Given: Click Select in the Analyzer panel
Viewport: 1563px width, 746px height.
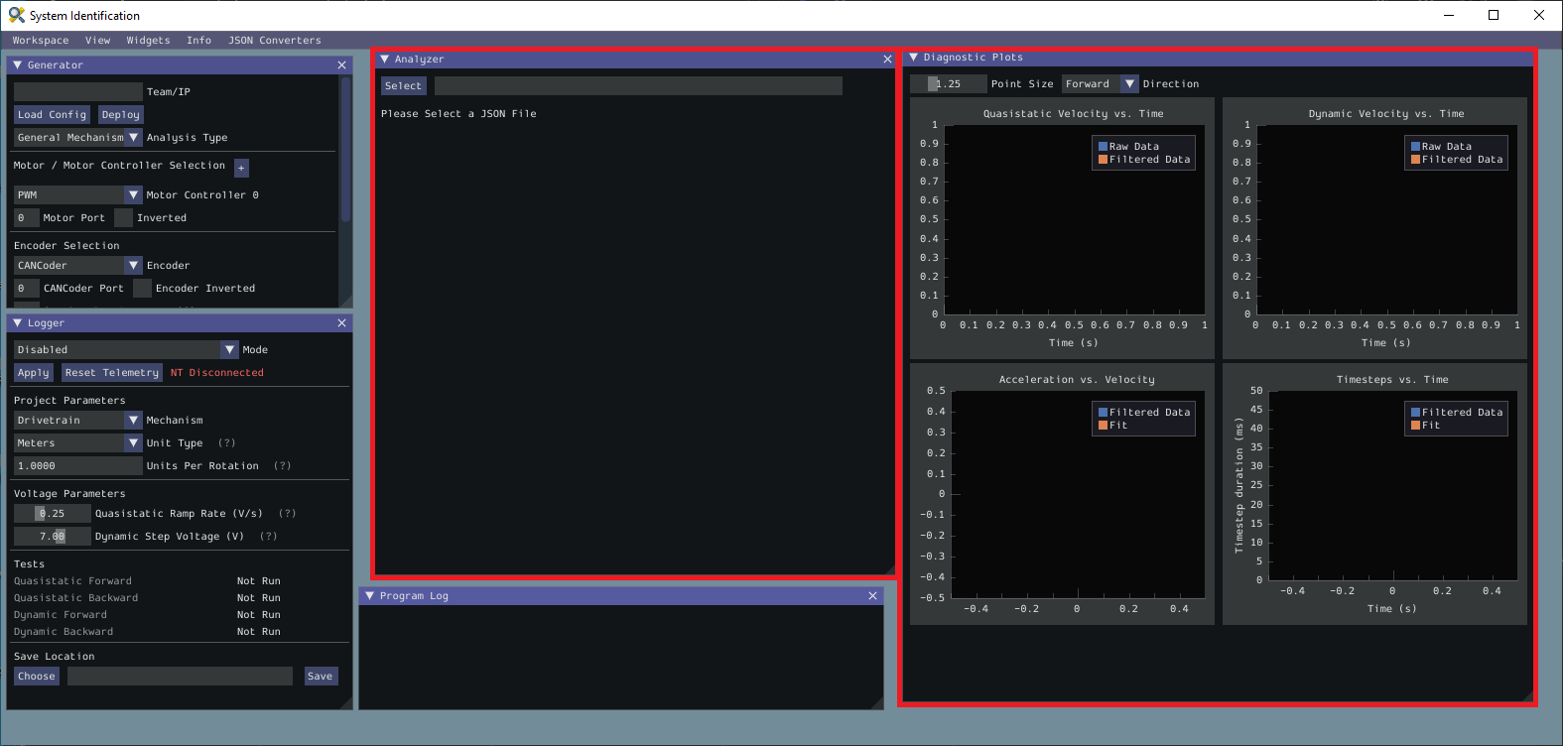Looking at the screenshot, I should tap(404, 86).
